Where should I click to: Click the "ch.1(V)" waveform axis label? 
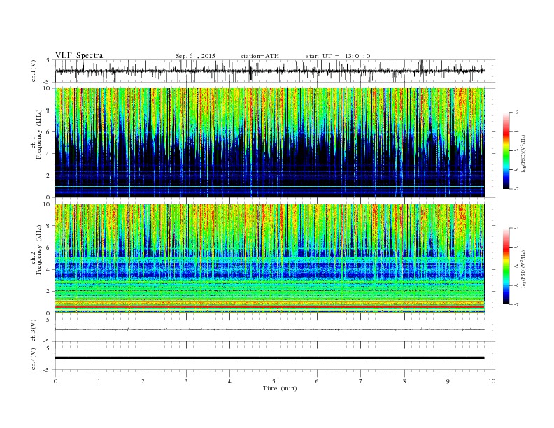(x=33, y=71)
